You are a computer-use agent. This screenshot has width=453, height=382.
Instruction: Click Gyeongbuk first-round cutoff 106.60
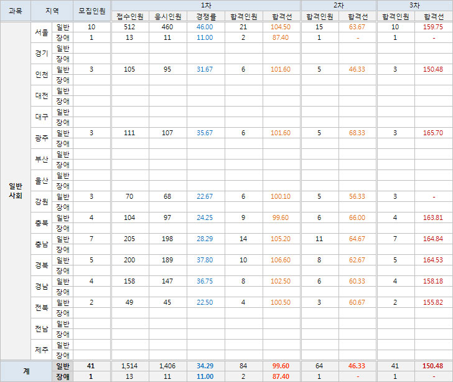tap(281, 260)
